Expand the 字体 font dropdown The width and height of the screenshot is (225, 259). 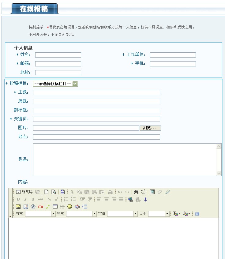135,214
